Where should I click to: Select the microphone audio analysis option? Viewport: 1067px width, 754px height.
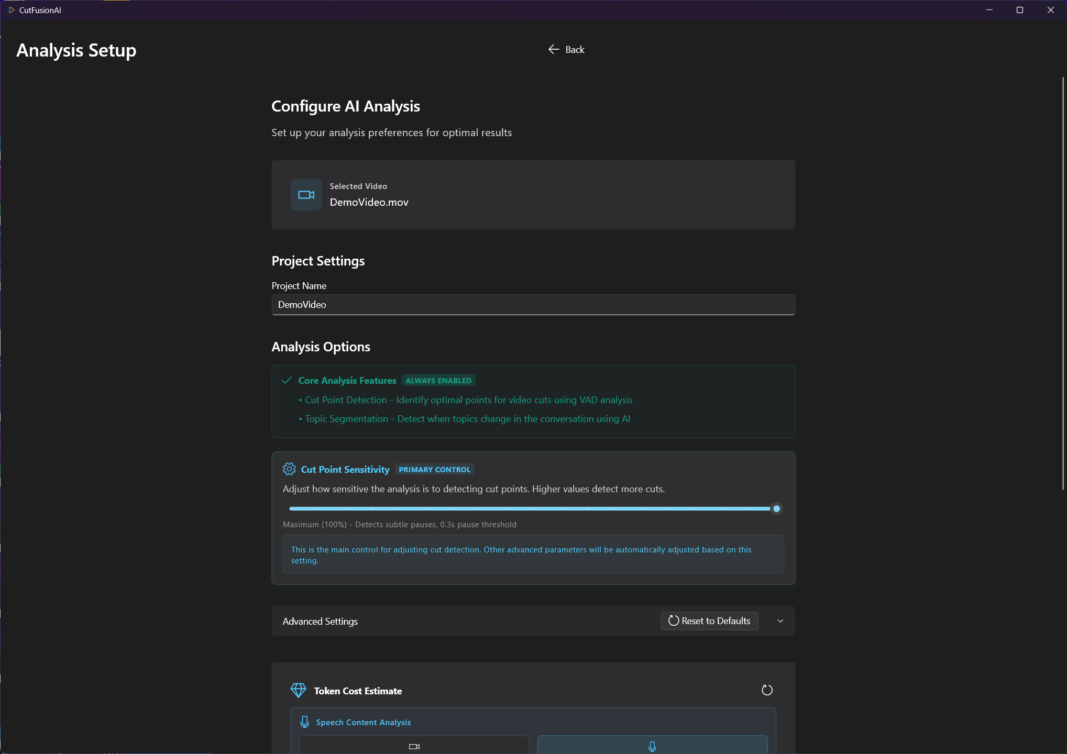click(x=652, y=746)
